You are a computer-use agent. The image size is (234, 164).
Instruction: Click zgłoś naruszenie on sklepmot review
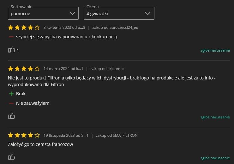coord(215,117)
